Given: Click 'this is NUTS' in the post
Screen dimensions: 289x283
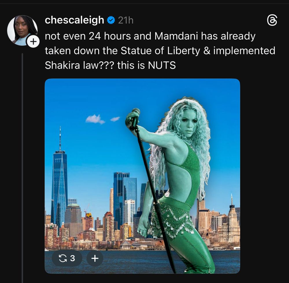Looking at the screenshot, I should tap(146, 65).
